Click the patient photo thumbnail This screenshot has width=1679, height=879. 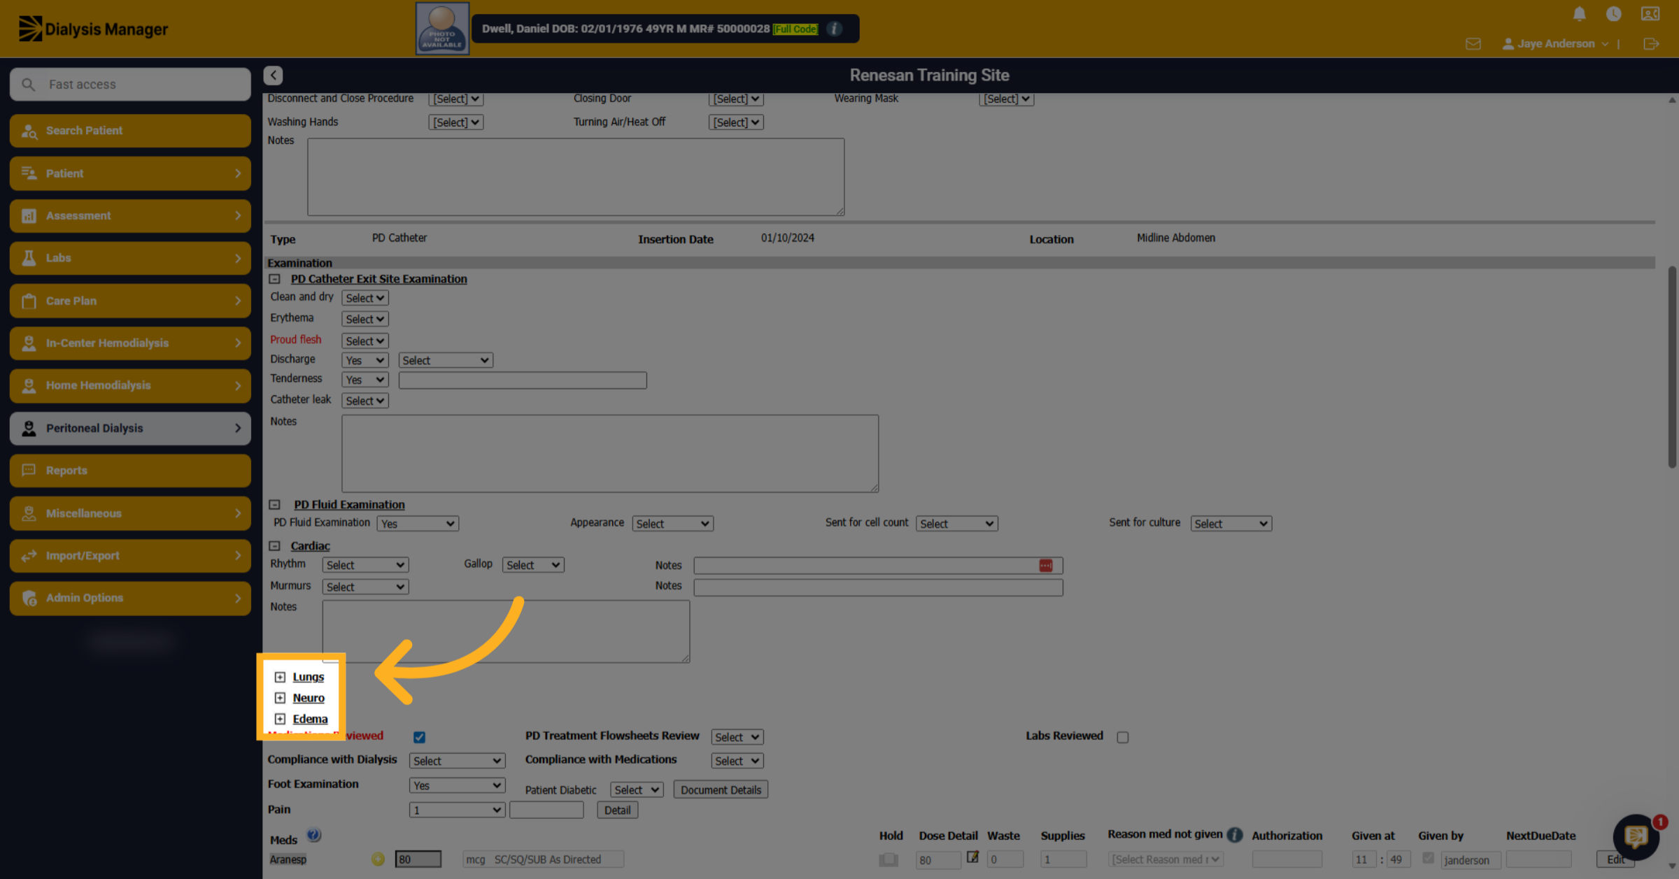442,29
